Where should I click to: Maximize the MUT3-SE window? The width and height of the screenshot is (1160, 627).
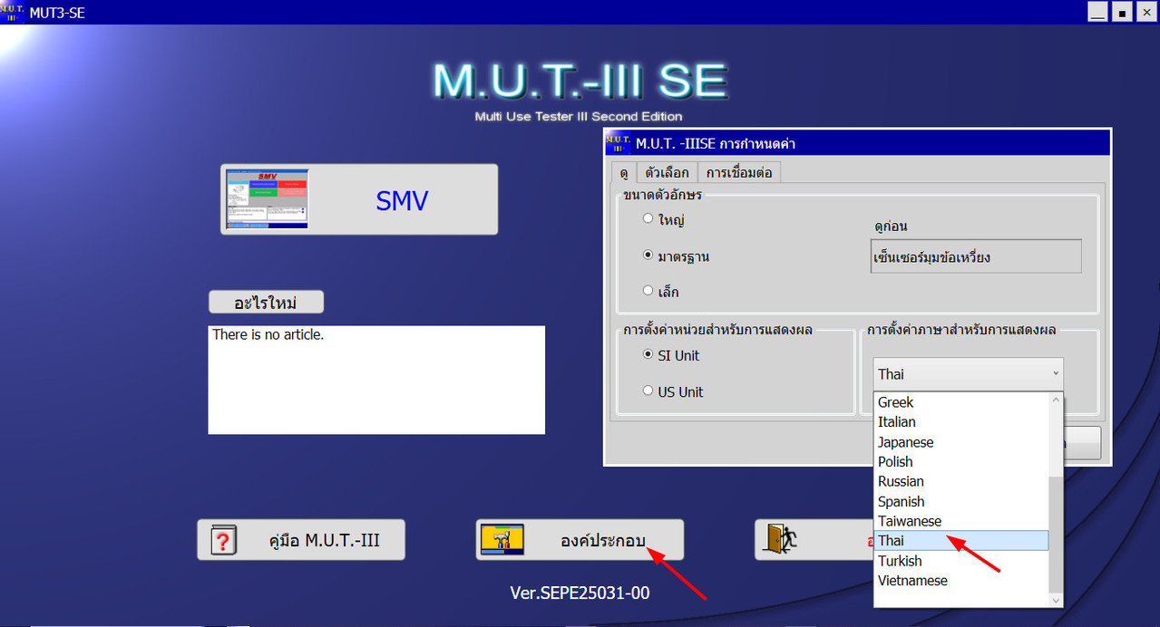click(x=1123, y=12)
